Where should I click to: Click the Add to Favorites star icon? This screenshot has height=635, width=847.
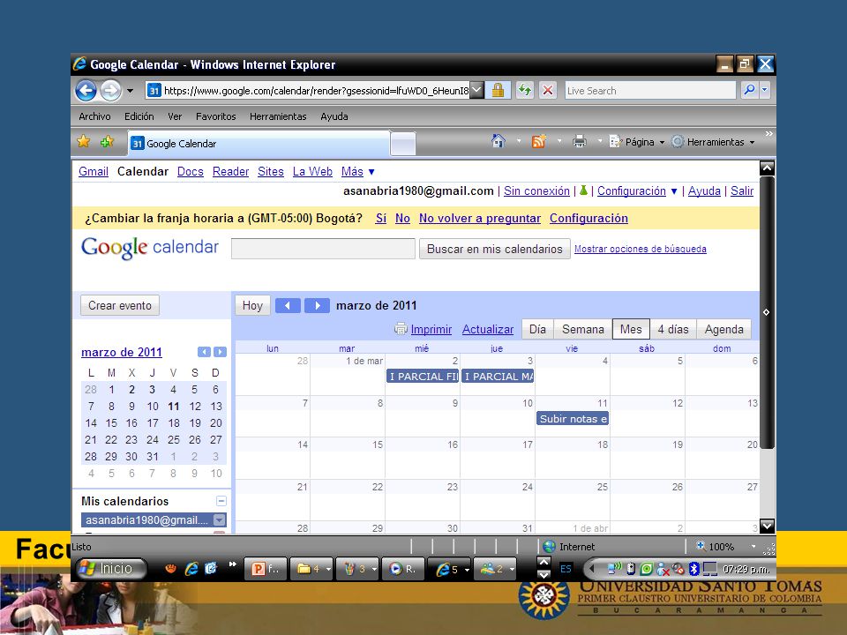107,141
